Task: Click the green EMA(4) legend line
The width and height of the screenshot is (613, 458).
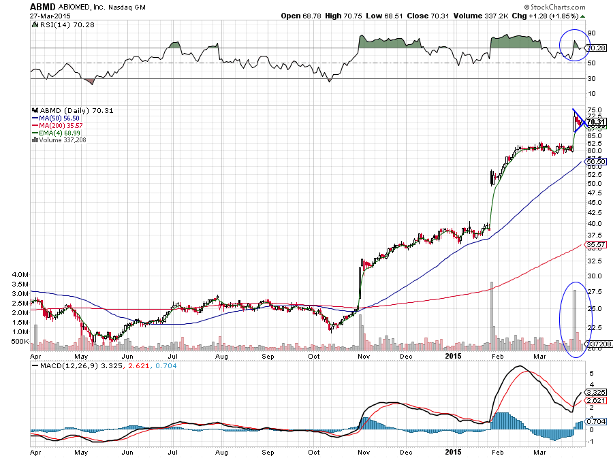Action: click(35, 133)
